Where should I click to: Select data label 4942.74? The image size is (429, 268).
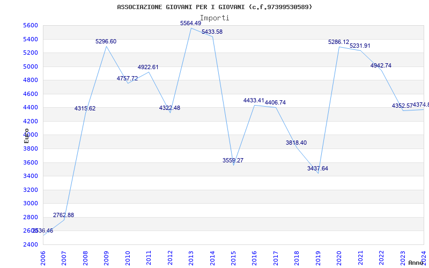click(381, 65)
